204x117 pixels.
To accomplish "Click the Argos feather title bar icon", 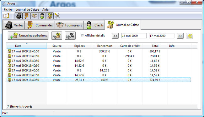I will pos(4,4).
